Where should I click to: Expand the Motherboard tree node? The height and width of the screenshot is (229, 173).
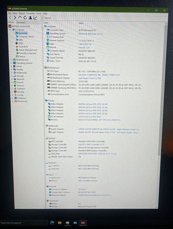click(x=11, y=60)
